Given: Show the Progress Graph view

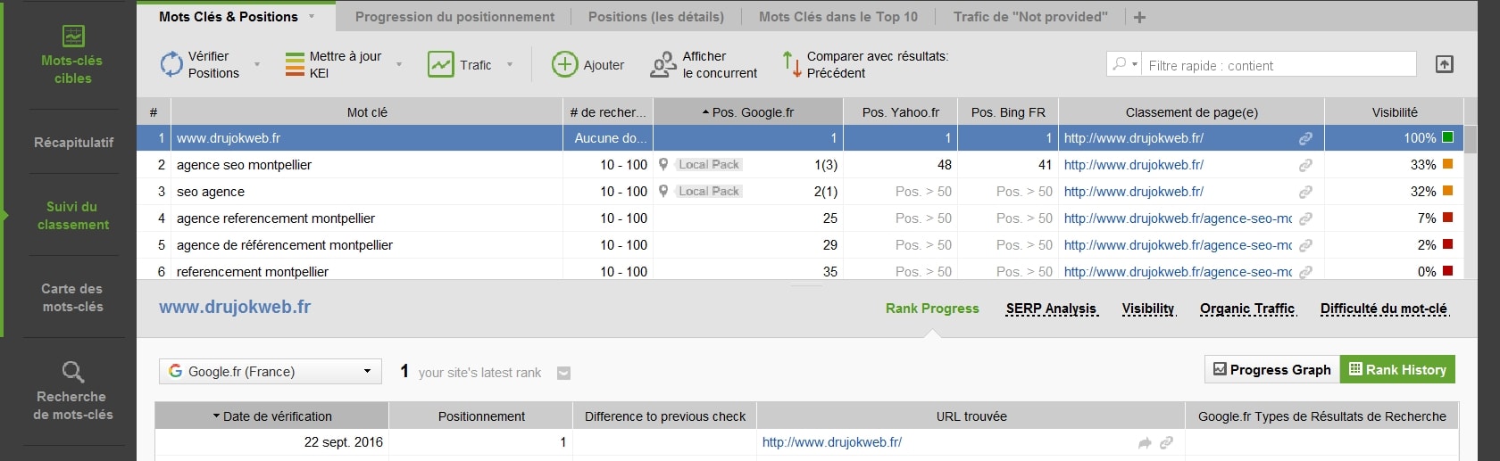Looking at the screenshot, I should coord(1272,369).
